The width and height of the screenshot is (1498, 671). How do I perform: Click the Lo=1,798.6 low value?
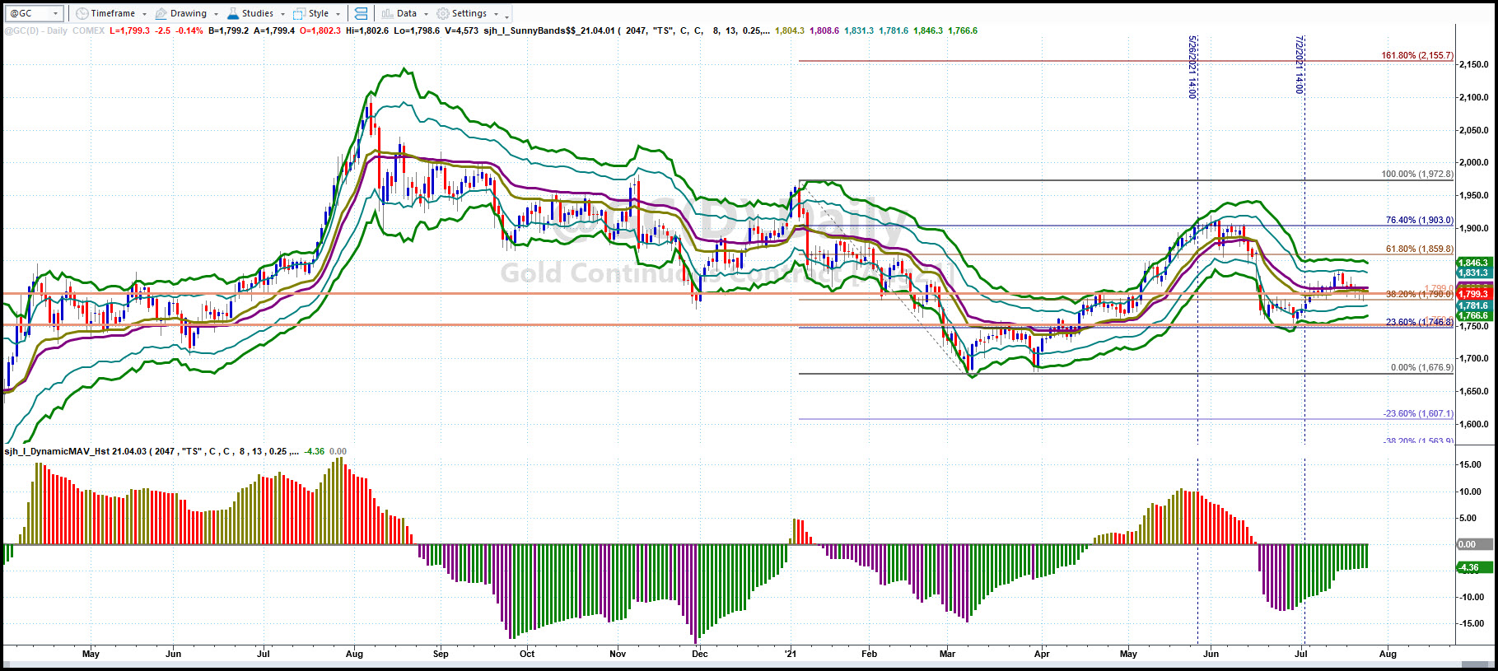(x=417, y=30)
